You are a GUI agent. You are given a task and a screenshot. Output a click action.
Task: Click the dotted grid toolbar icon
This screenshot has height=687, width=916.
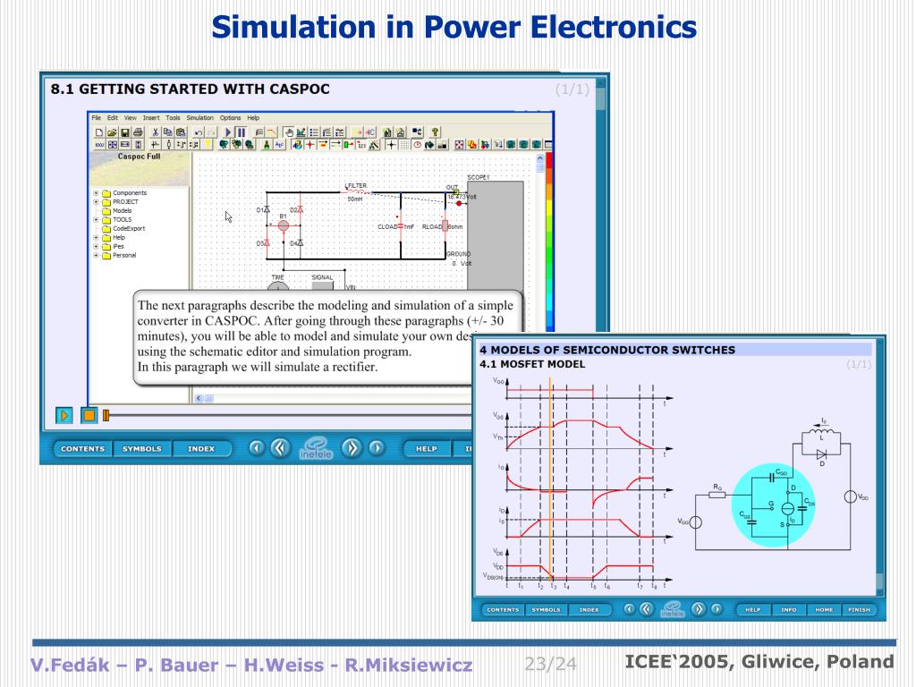pos(404,144)
